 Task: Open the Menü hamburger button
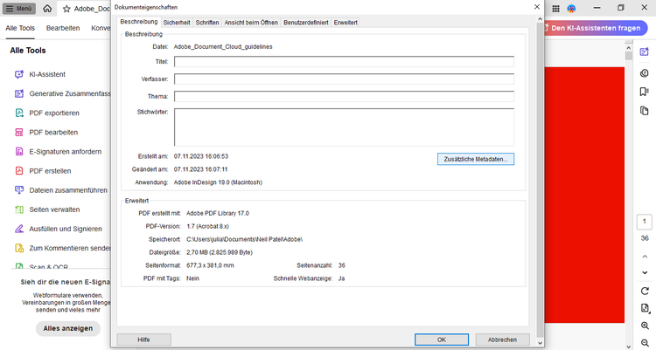click(19, 9)
